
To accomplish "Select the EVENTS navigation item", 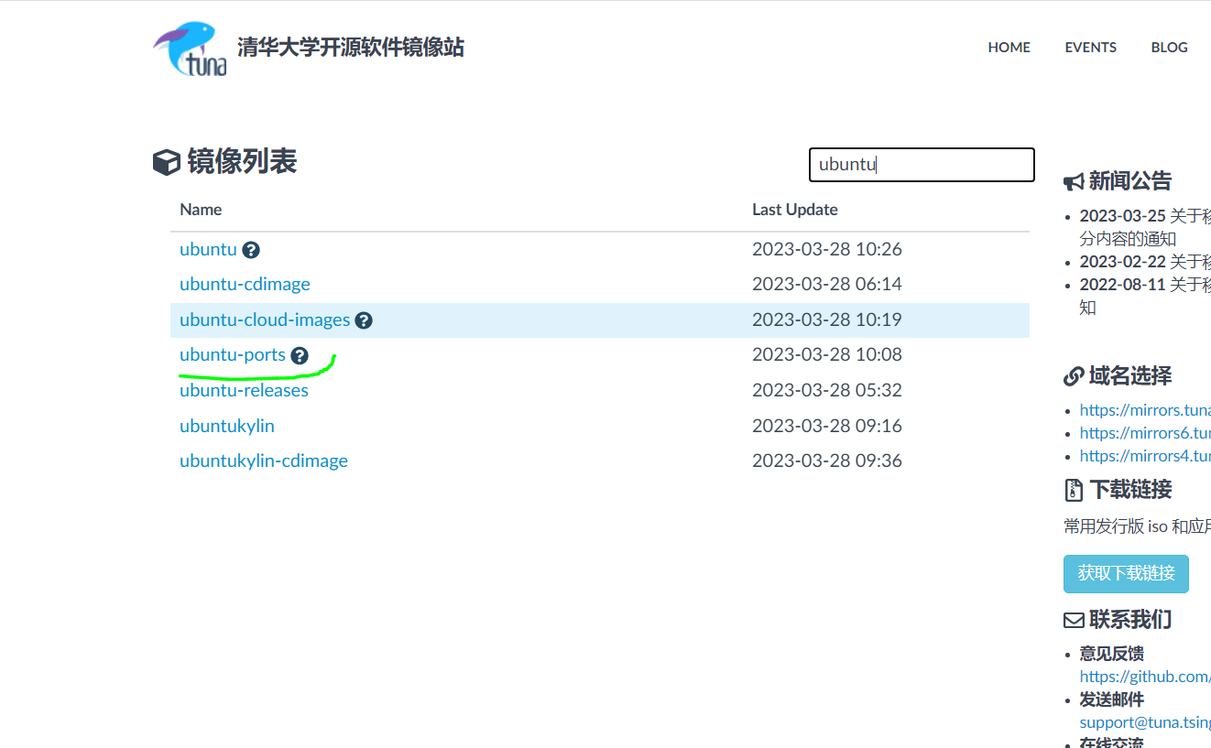I will pos(1090,48).
